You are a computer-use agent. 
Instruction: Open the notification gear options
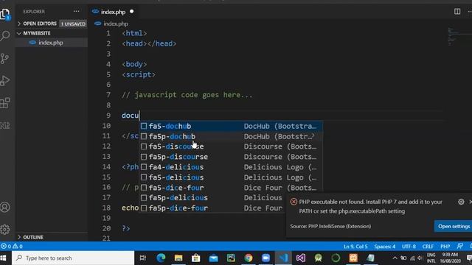coord(461,202)
